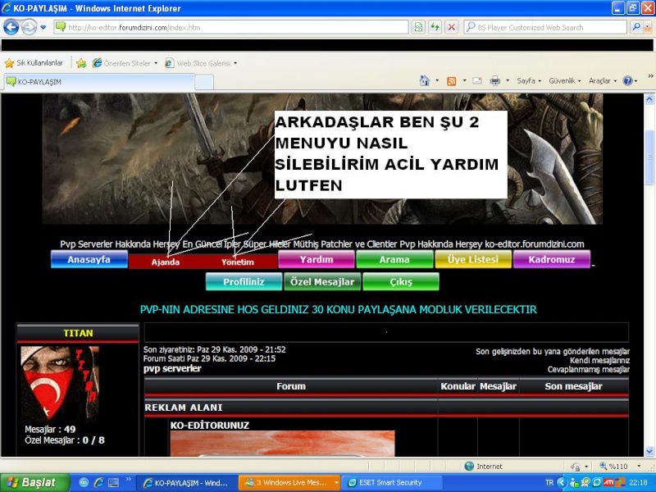The height and width of the screenshot is (492, 656).
Task: Click the red Stop loading icon
Action: (452, 28)
